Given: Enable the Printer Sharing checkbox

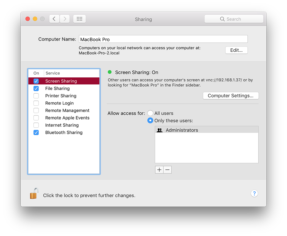Looking at the screenshot, I should point(36,96).
